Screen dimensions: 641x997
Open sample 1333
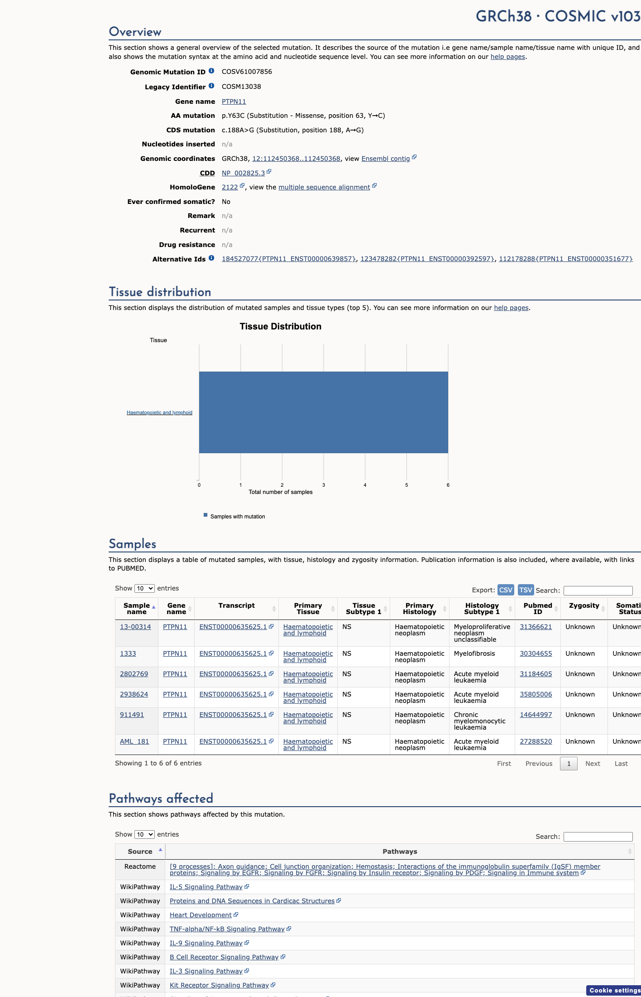point(128,653)
